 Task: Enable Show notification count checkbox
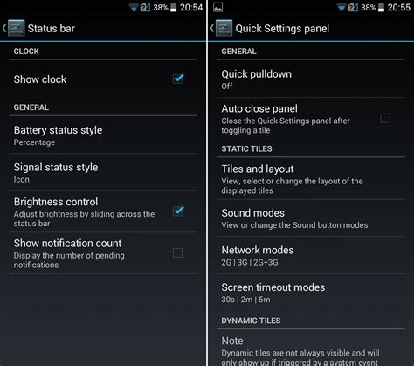click(177, 252)
